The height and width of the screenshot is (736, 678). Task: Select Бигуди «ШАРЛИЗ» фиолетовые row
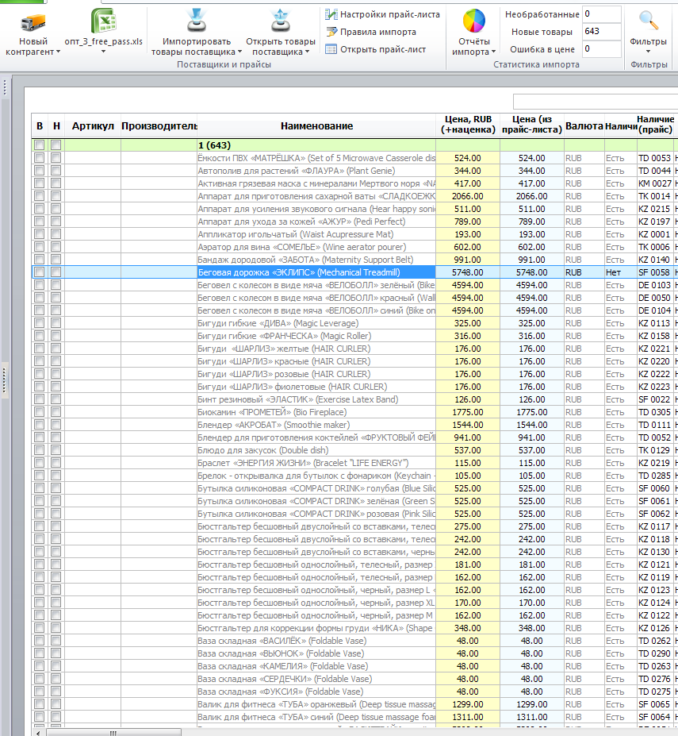[x=354, y=387]
